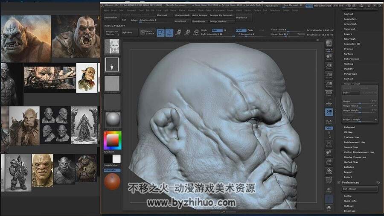The image size is (384, 216).
Task: Click the QuickSave button
Action: (272, 6)
